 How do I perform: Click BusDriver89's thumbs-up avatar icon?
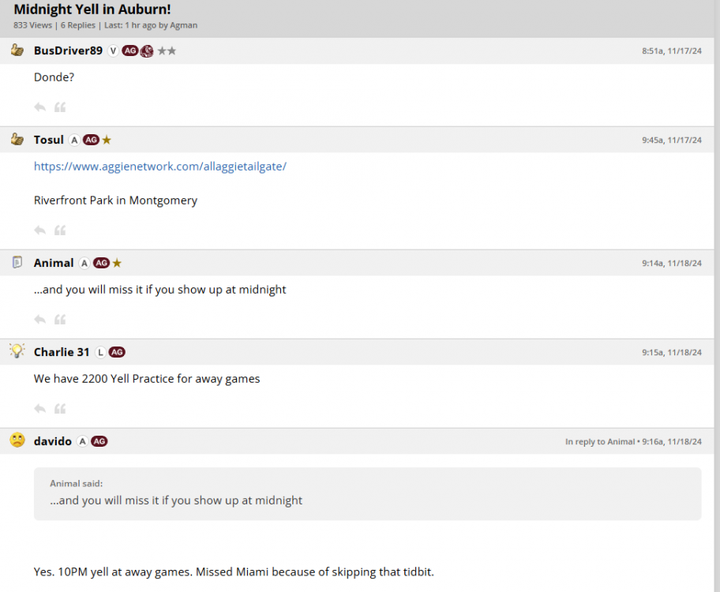pyautogui.click(x=17, y=51)
